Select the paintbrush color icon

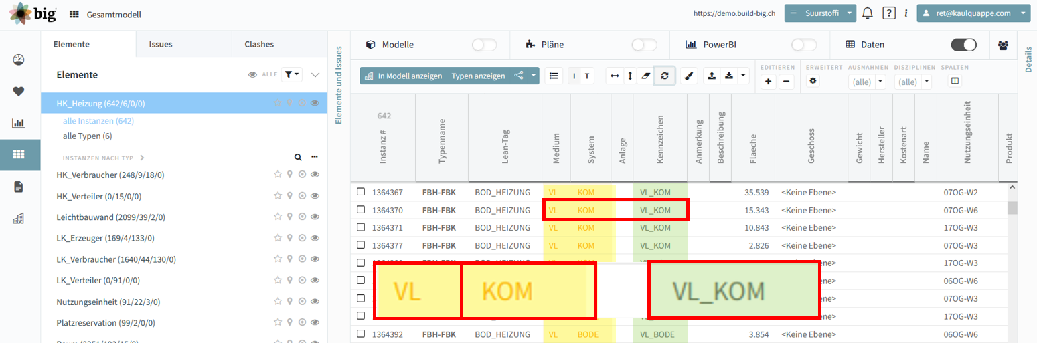(x=689, y=76)
